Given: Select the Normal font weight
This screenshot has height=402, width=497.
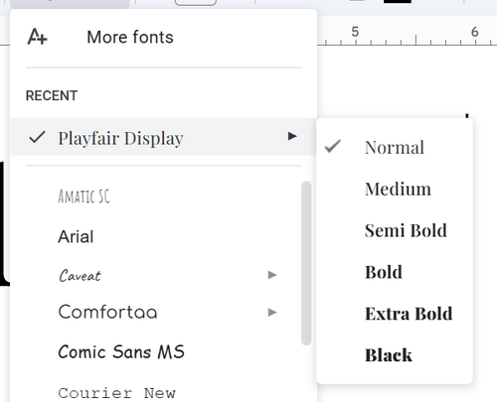Looking at the screenshot, I should point(395,147).
